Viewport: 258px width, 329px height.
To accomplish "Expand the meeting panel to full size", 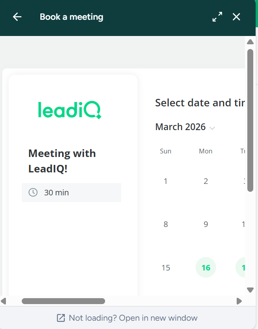I will point(217,17).
